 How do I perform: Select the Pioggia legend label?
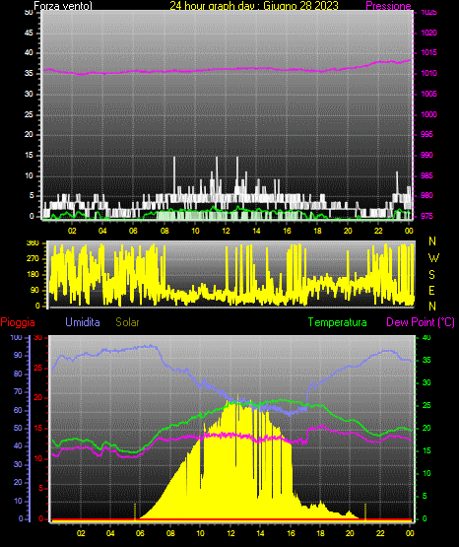18,322
